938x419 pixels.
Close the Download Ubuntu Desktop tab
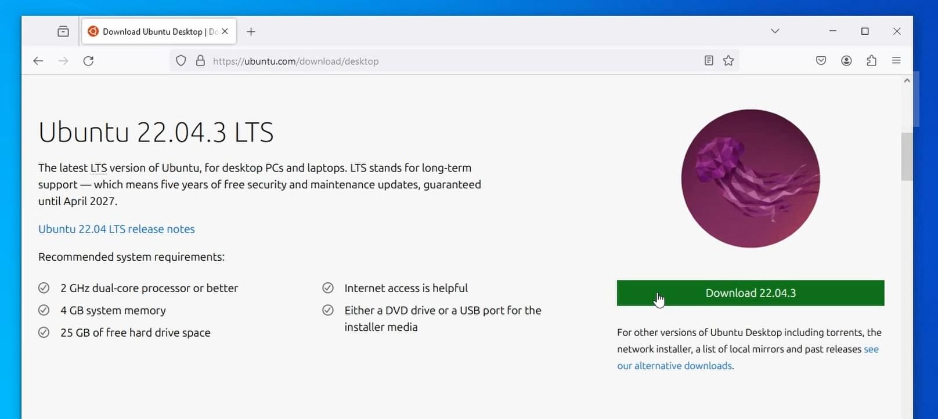pos(225,31)
